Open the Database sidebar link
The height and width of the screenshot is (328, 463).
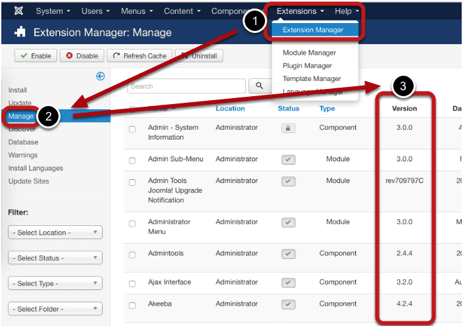click(23, 142)
